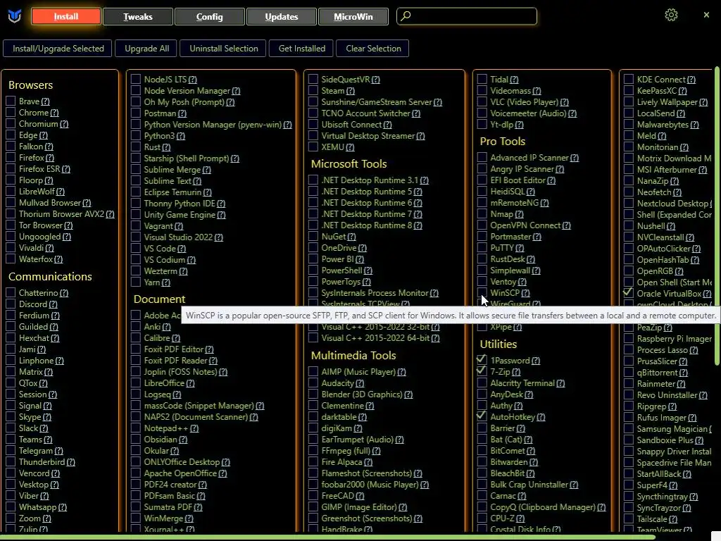Open the (?) info link for Ventoy
Viewport: 721px width, 541px height.
pyautogui.click(x=522, y=282)
